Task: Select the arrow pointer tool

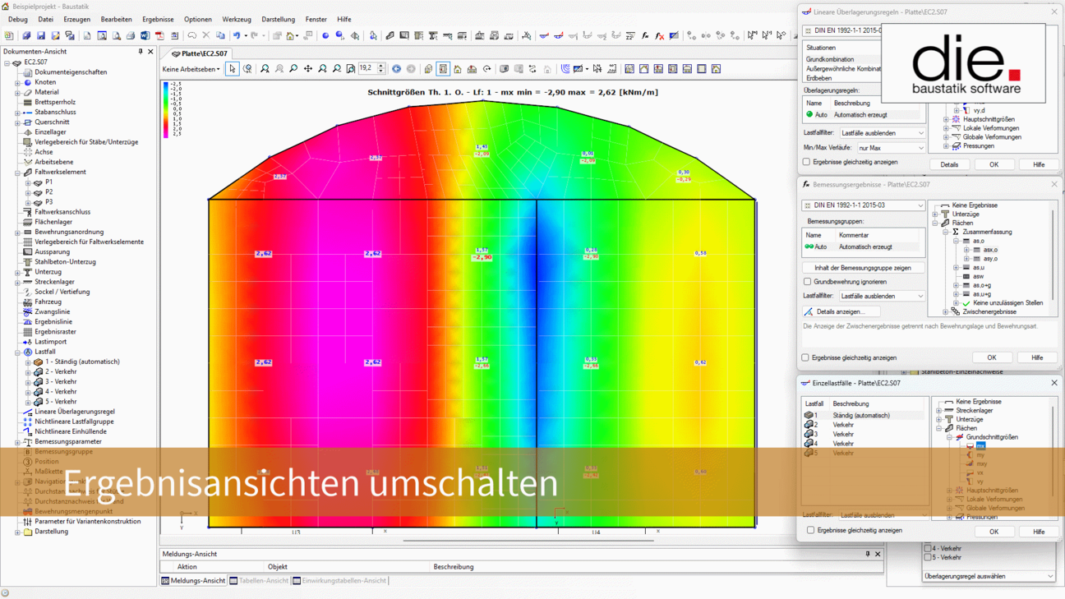Action: click(x=233, y=69)
